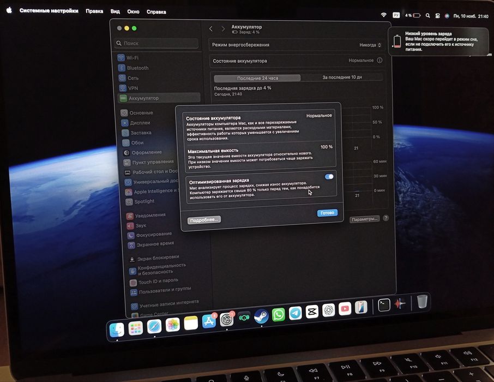The width and height of the screenshot is (494, 382).
Task: Open the Trash in the Dock
Action: pos(422,301)
